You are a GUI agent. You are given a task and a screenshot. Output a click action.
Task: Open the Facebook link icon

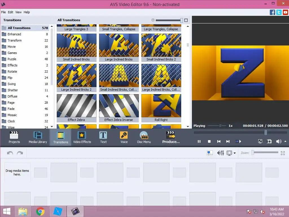[272, 12]
